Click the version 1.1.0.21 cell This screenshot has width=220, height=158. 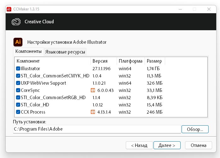(x=99, y=83)
